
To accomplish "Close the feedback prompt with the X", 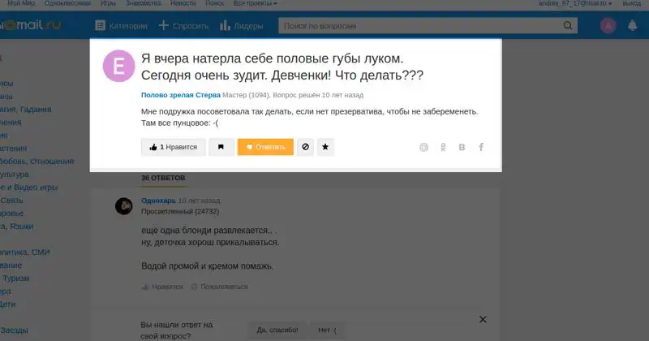I will click(x=483, y=319).
